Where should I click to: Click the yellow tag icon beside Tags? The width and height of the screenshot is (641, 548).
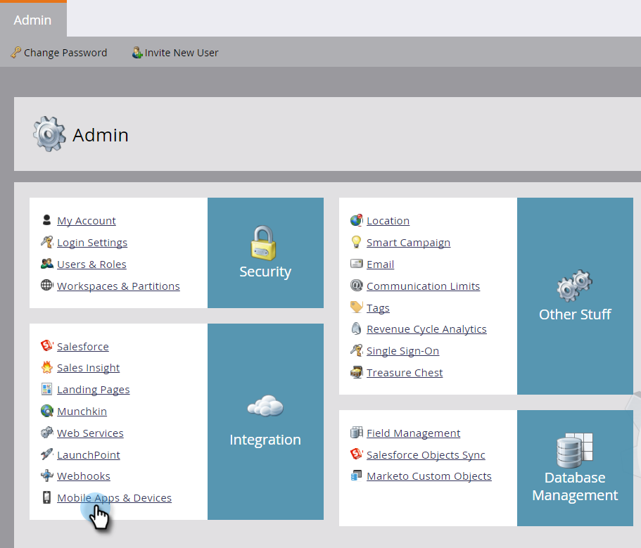pos(357,307)
